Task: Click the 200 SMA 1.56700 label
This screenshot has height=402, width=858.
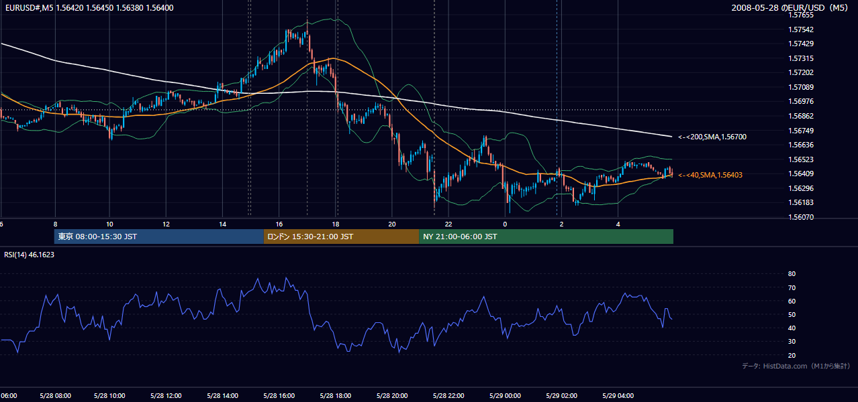Action: coord(712,137)
